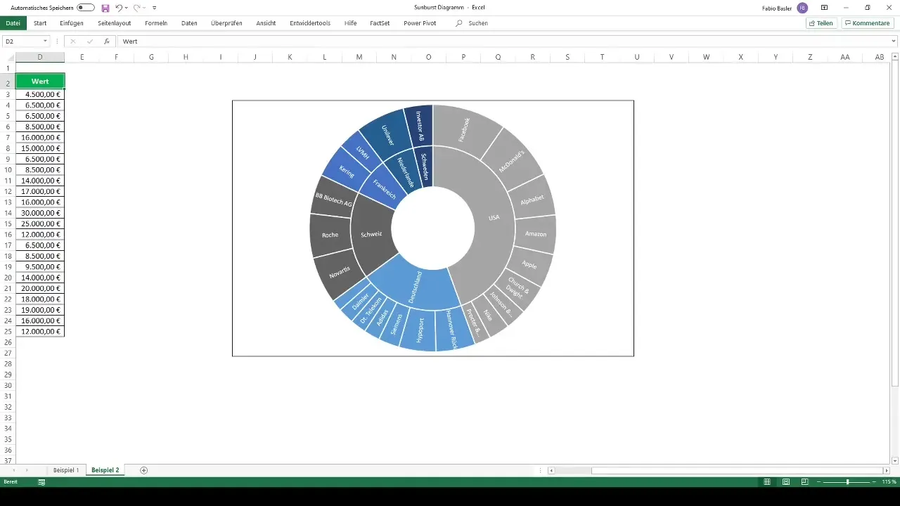Click the macro recording status bar icon
This screenshot has width=900, height=506.
41,482
